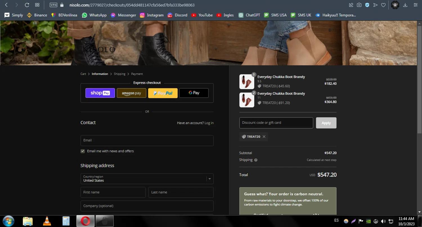Focus the Discount code or gift card field
The image size is (422, 227).
click(276, 123)
